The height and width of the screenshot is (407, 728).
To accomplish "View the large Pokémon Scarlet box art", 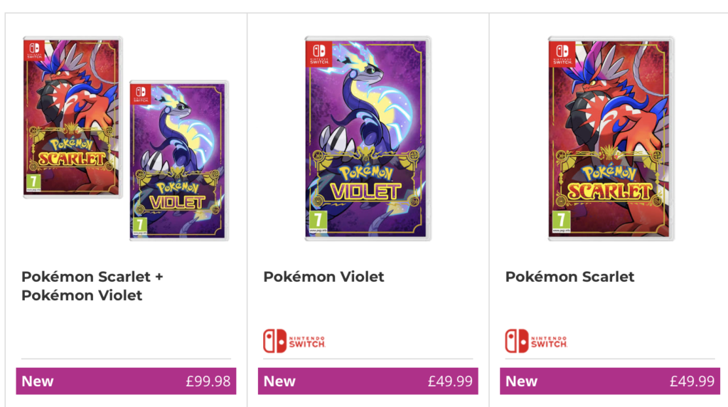I will [x=611, y=139].
